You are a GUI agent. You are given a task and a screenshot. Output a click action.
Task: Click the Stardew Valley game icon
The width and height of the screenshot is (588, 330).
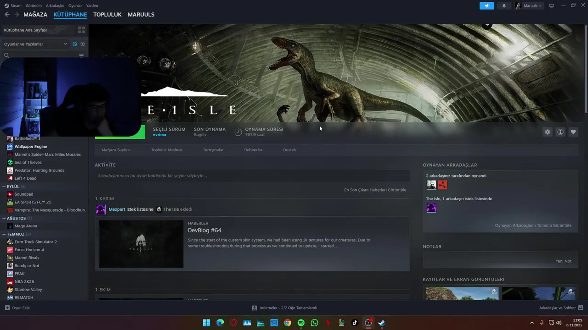(10, 290)
